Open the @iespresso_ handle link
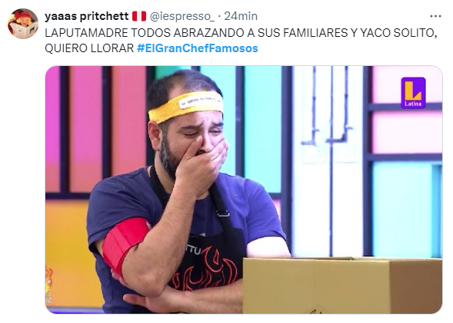The image size is (453, 323). pos(182,16)
